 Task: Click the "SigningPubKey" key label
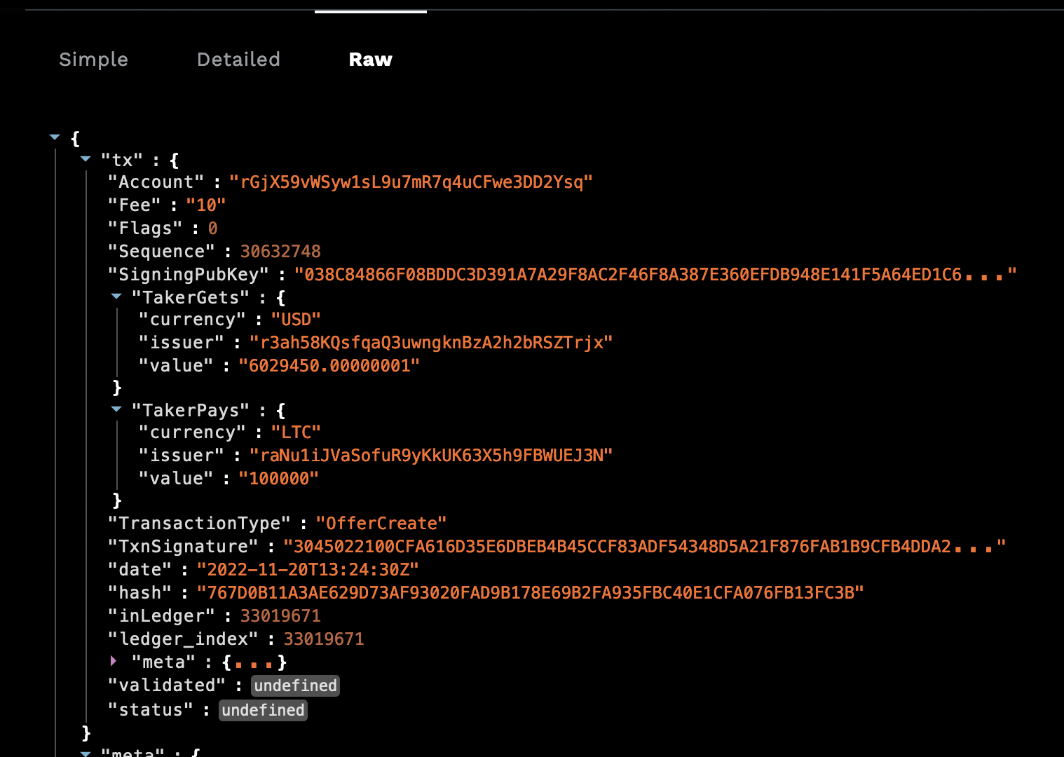click(188, 275)
